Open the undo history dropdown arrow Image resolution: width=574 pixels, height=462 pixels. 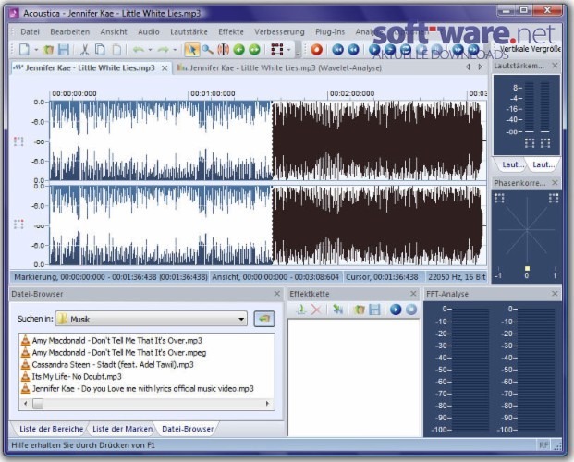pos(150,50)
